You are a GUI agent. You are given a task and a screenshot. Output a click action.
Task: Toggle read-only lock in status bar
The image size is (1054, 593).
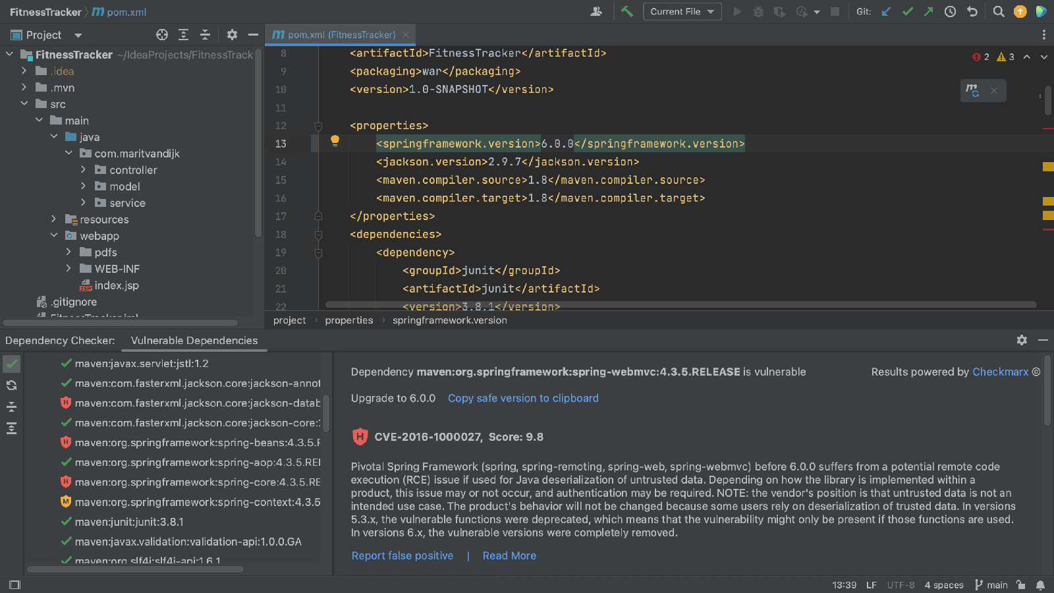pos(1020,584)
